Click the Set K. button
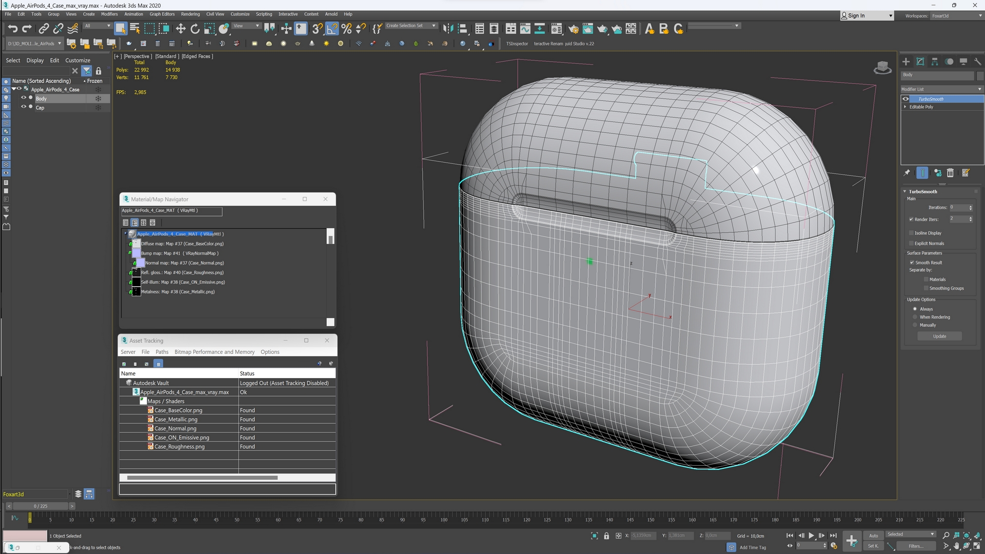Image resolution: width=985 pixels, height=554 pixels. [874, 546]
